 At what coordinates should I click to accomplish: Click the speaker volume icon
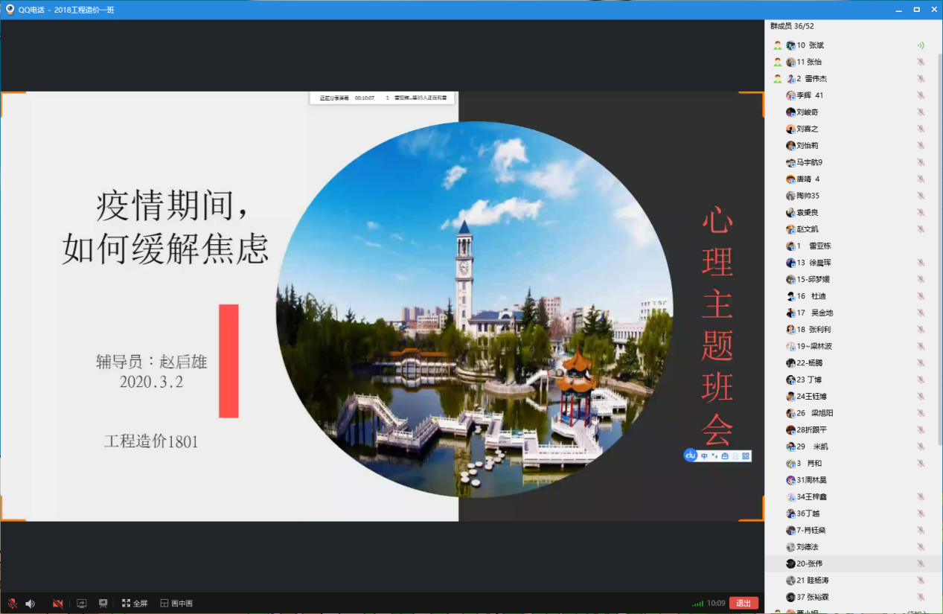tap(30, 603)
